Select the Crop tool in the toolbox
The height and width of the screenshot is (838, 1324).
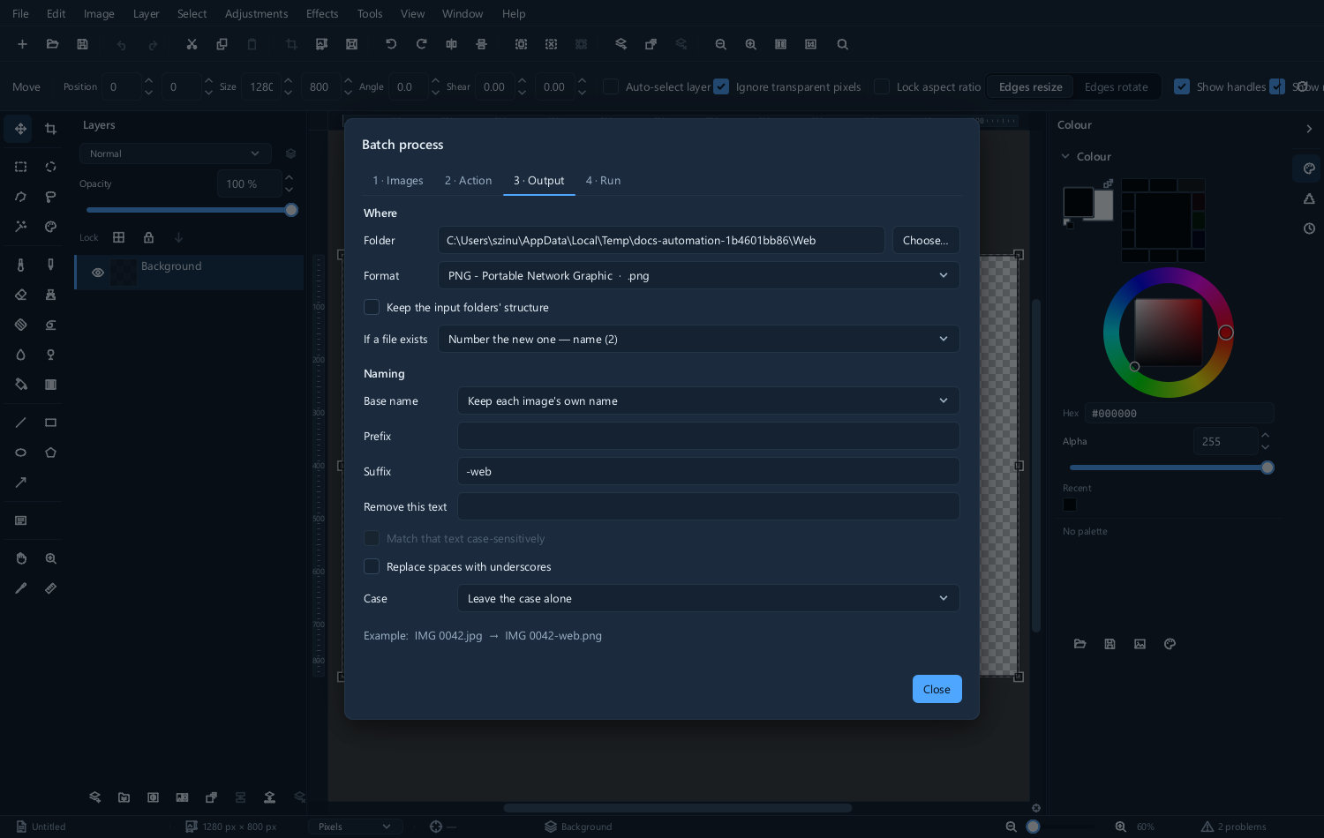pos(50,129)
